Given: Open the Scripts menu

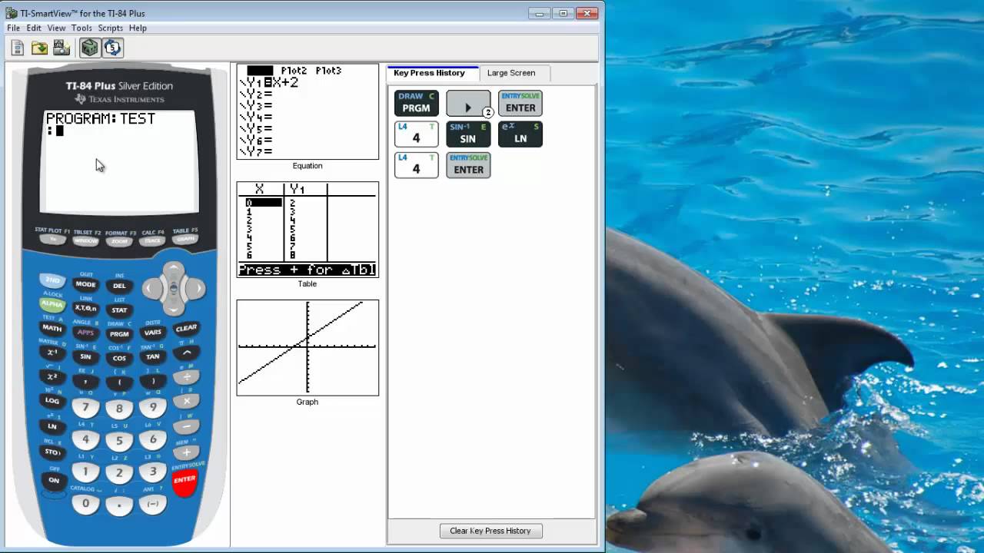Looking at the screenshot, I should pyautogui.click(x=110, y=28).
